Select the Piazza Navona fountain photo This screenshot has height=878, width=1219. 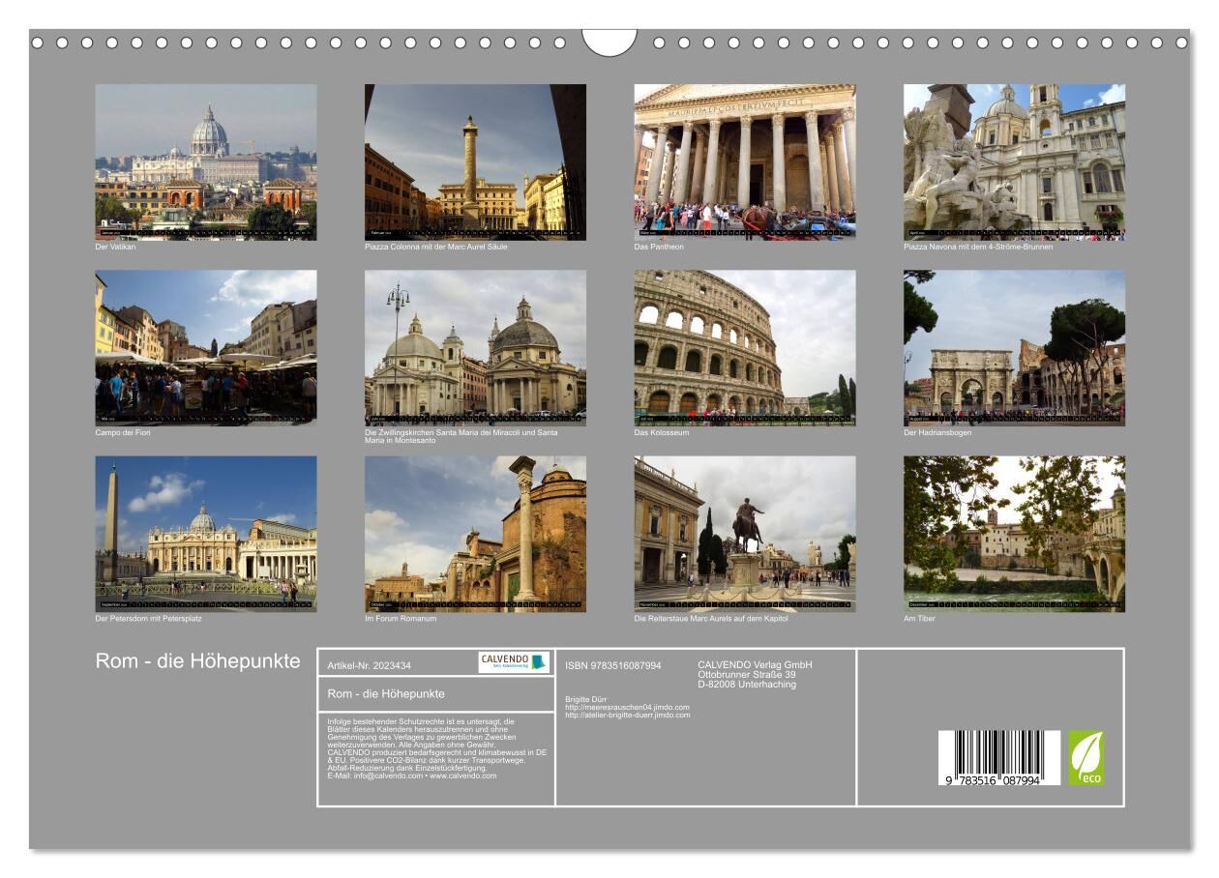click(1014, 161)
